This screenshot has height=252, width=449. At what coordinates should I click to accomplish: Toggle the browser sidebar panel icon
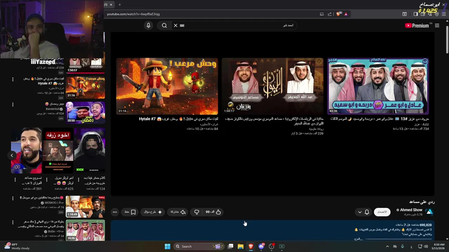pos(416,14)
